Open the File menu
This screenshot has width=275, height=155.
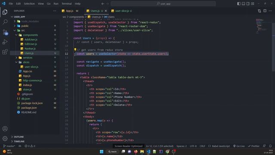point(11,4)
